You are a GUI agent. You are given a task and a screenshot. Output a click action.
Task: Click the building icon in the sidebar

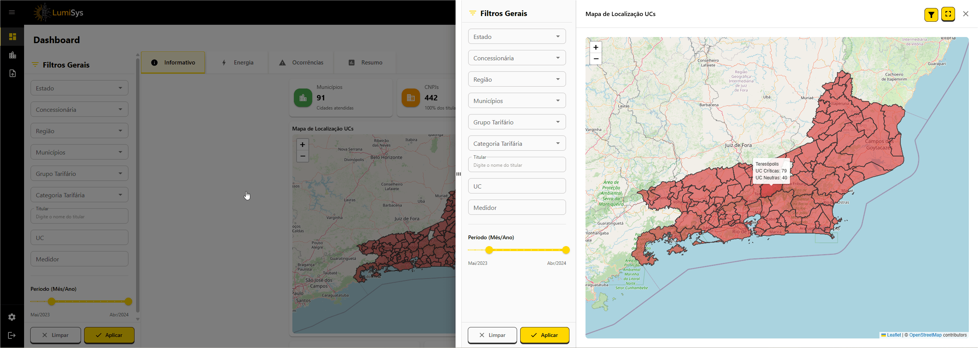tap(12, 55)
